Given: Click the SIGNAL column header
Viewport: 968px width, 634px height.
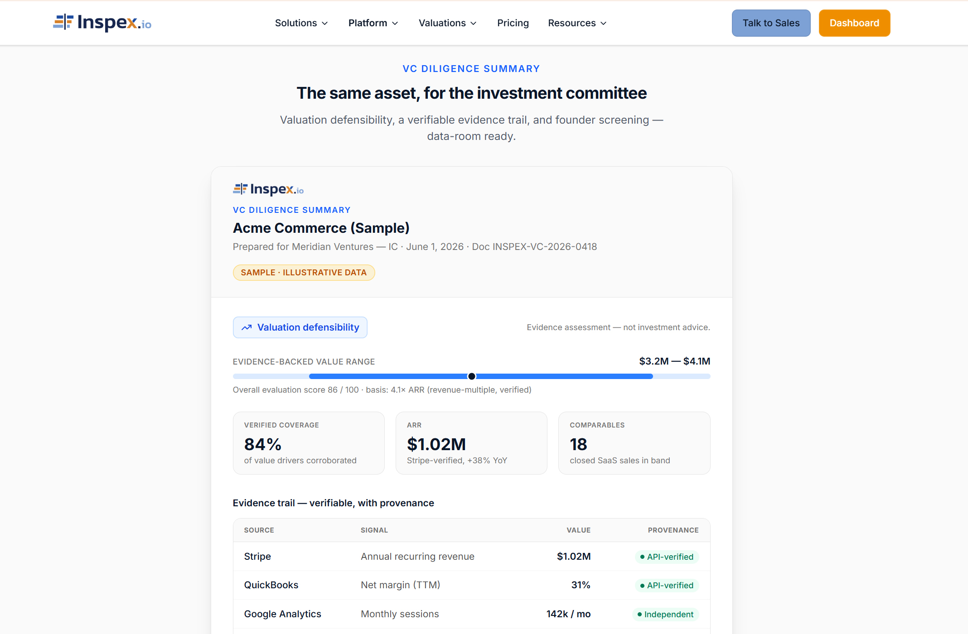Looking at the screenshot, I should [374, 530].
